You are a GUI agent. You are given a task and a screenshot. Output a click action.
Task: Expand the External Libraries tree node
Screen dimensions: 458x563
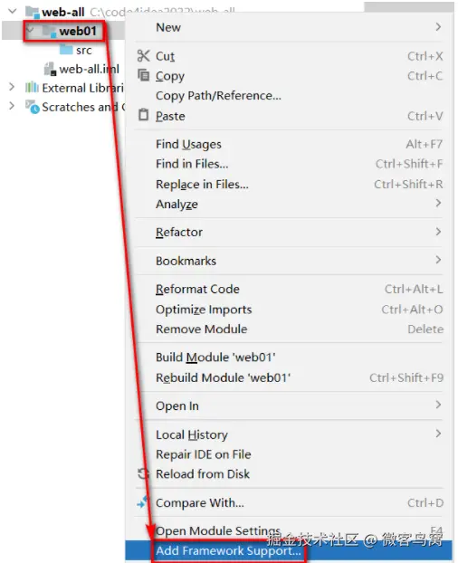coord(12,87)
